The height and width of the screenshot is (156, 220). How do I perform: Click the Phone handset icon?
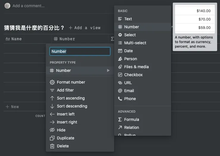click(120, 99)
